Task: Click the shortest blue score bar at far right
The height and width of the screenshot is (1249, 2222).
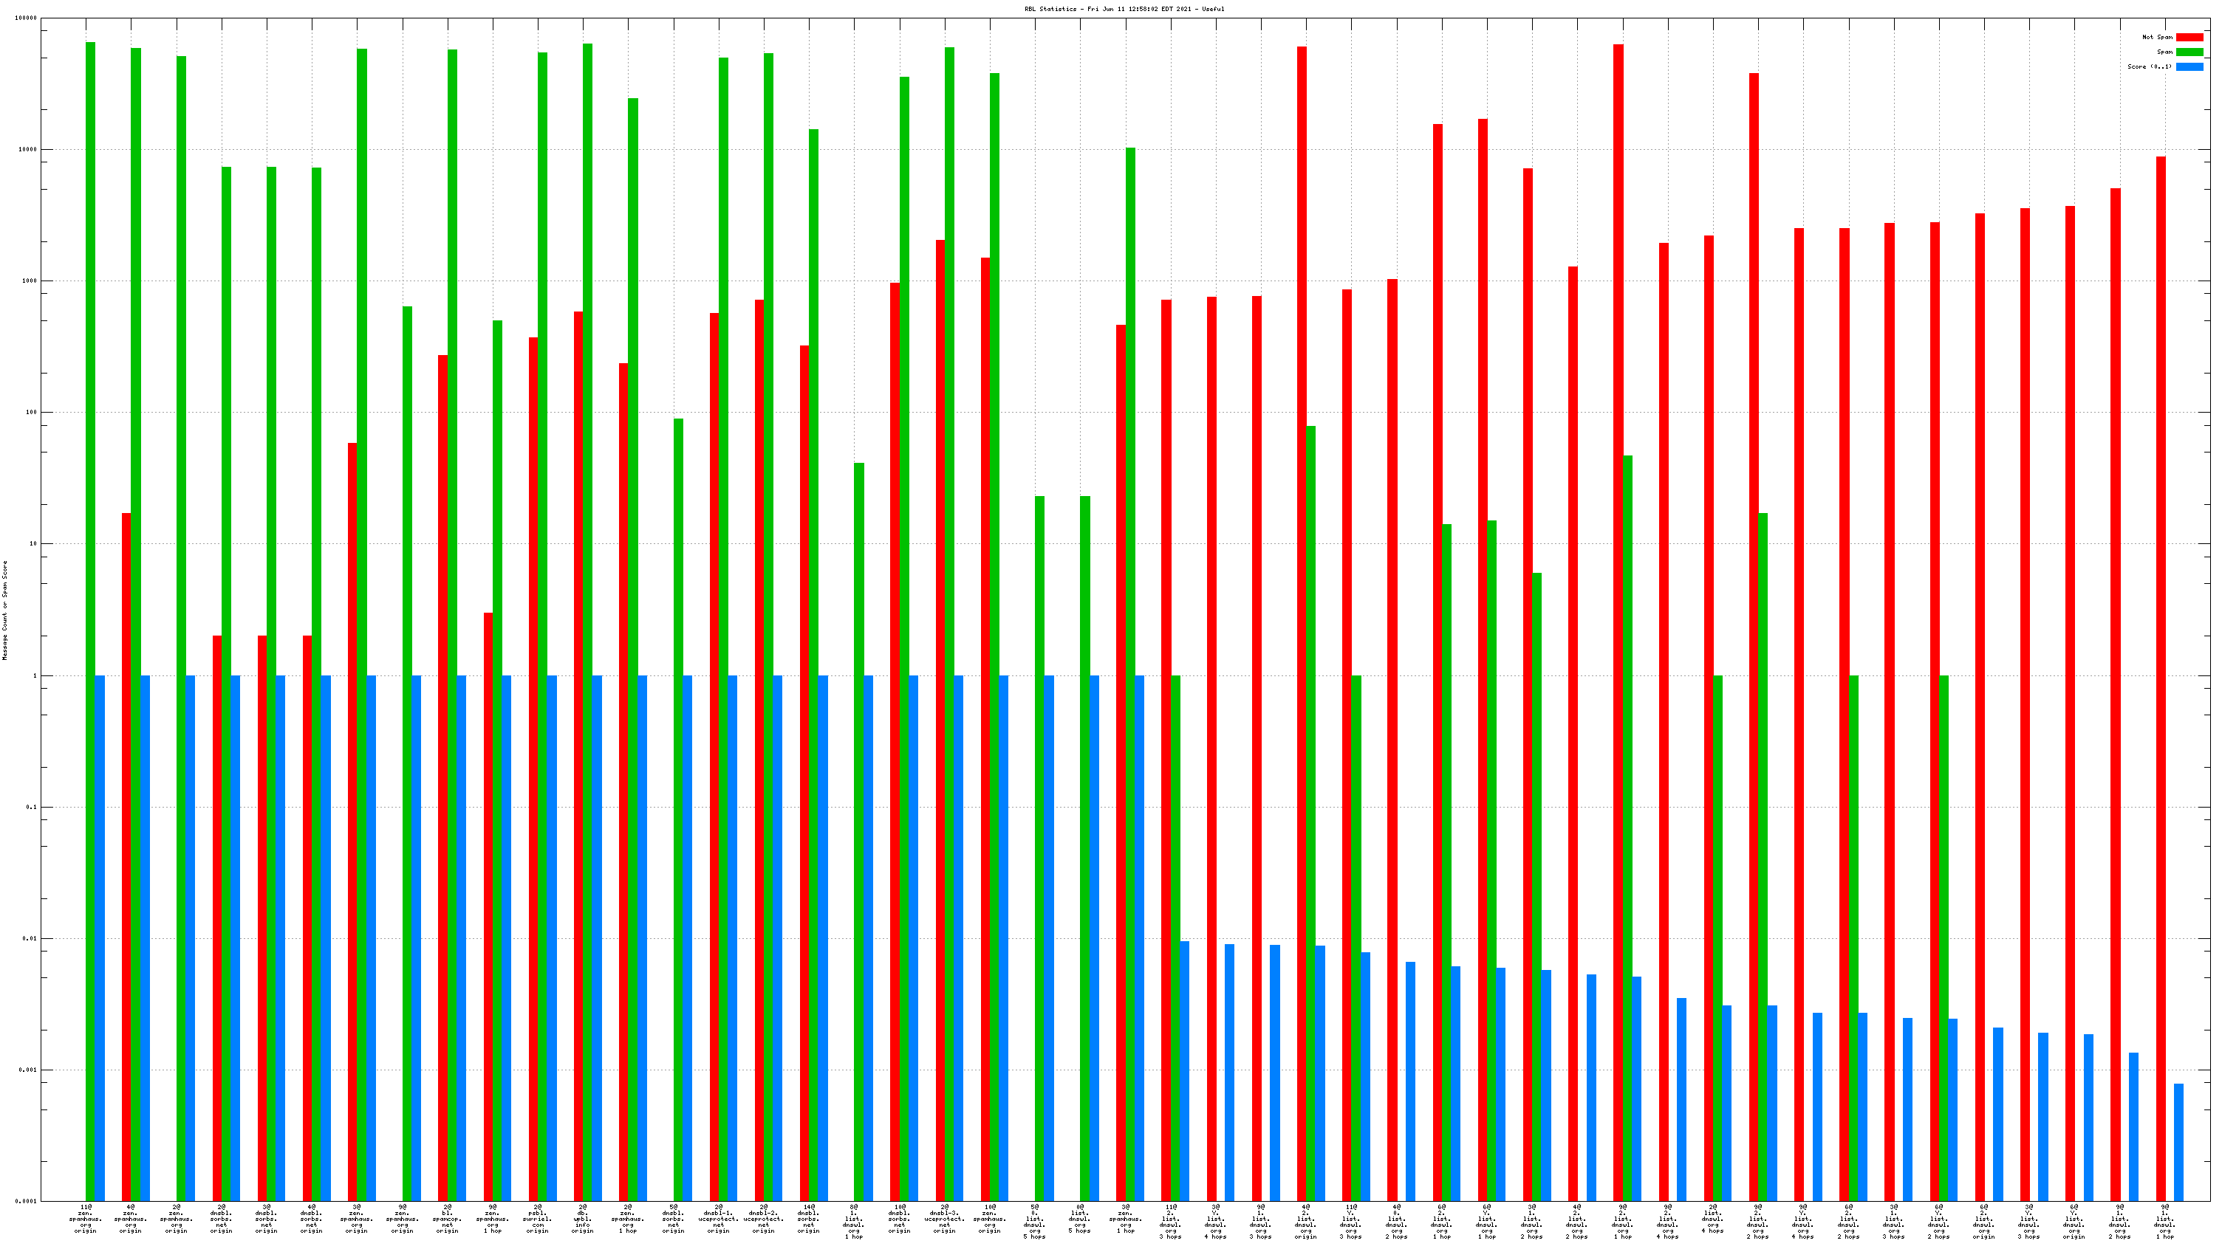Action: pos(2178,1141)
